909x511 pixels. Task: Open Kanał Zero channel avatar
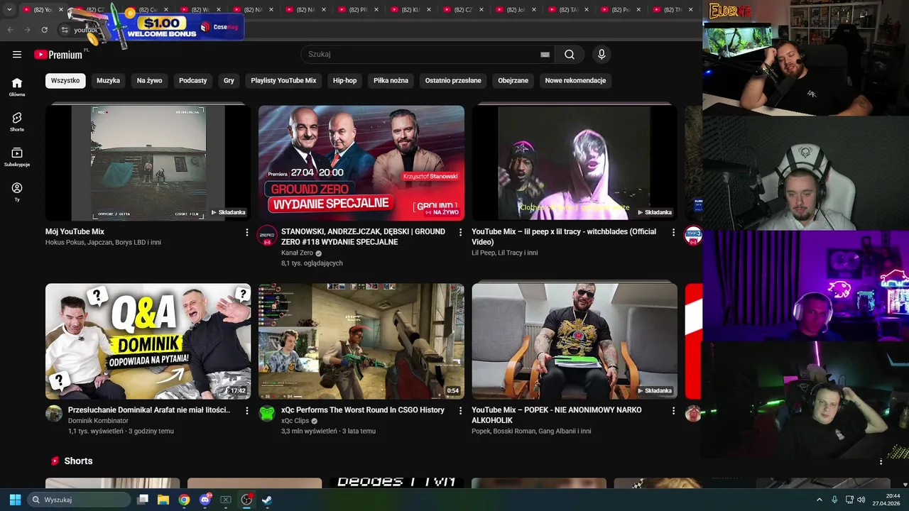click(267, 236)
